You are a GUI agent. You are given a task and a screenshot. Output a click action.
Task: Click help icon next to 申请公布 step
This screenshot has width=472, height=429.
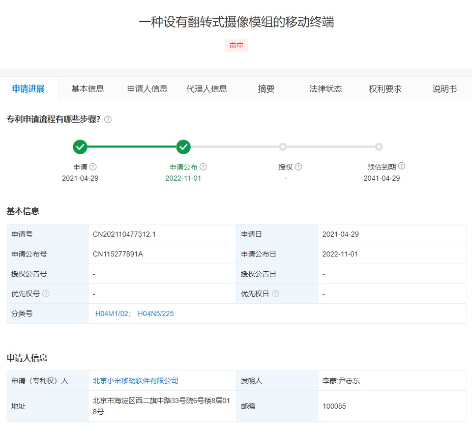203,167
